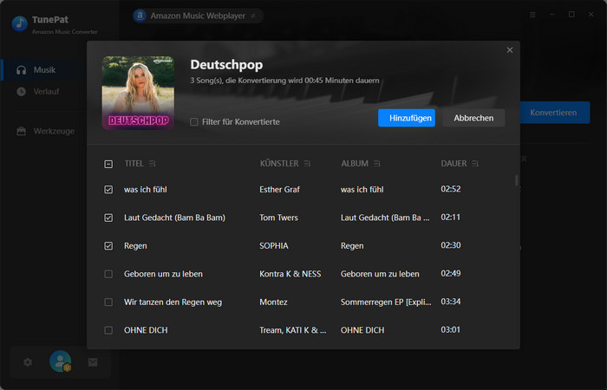
Task: Click song title 'OHNE DICH' in Titel column
Action: (146, 330)
